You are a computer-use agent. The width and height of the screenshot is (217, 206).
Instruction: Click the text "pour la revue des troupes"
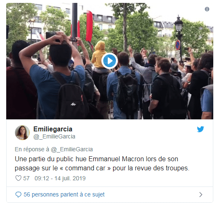150,168
